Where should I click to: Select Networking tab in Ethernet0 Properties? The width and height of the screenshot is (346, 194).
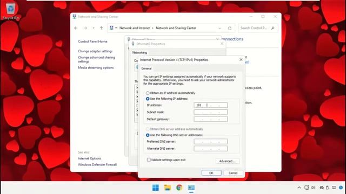coord(139,53)
